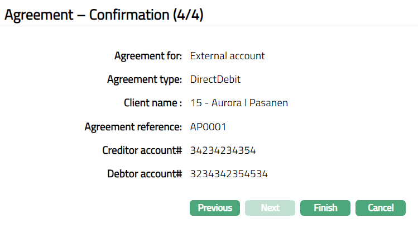
Task: Select creditor account number 34234234354
Action: pyautogui.click(x=223, y=150)
